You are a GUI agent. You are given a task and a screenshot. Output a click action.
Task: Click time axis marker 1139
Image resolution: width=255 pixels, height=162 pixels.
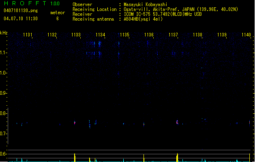[x=222, y=35]
